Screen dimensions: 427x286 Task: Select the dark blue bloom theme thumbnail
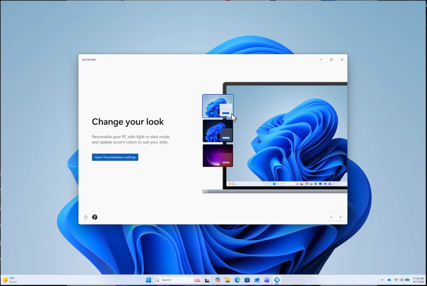tap(218, 131)
